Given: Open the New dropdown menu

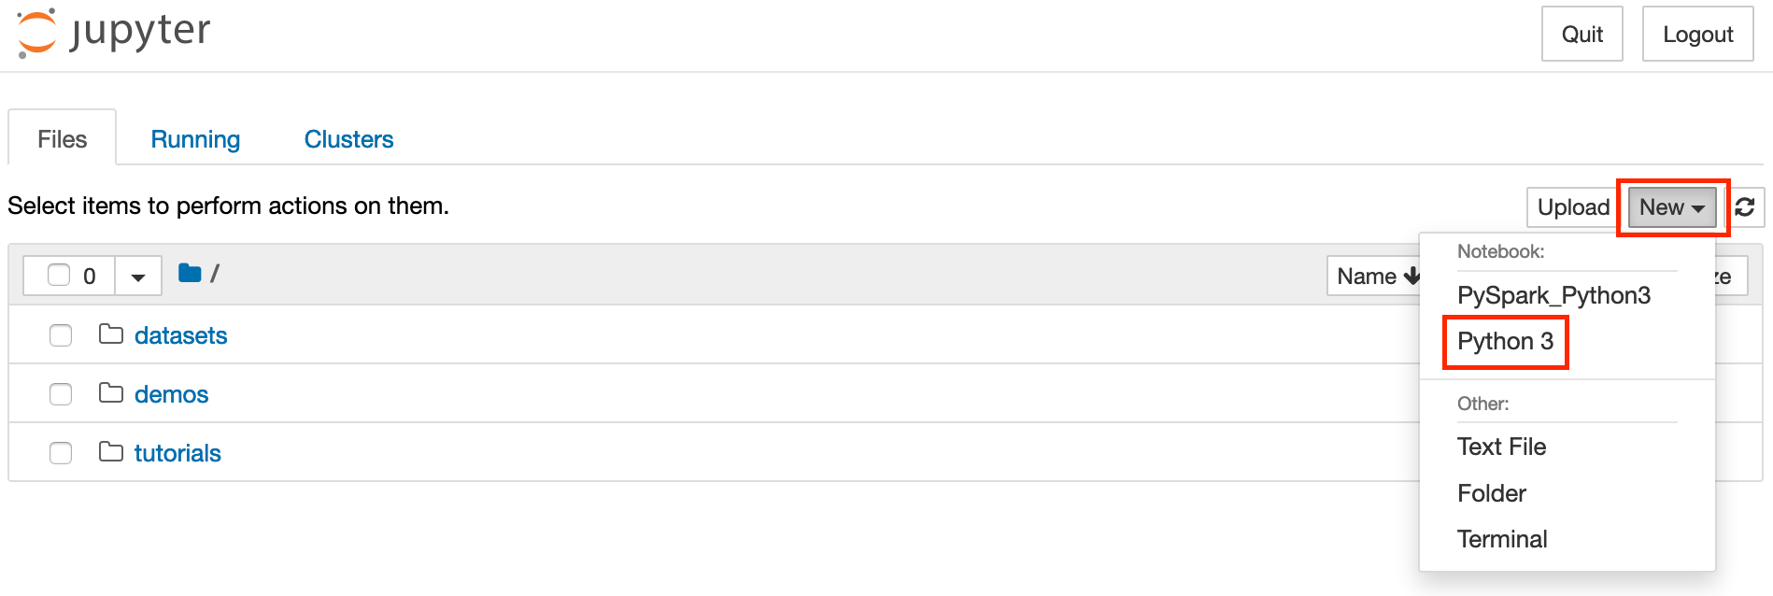Looking at the screenshot, I should coord(1670,206).
